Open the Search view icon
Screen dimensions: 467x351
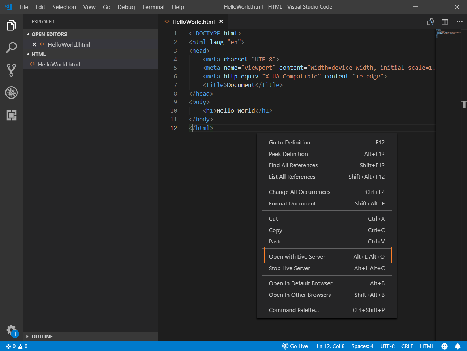pyautogui.click(x=11, y=48)
